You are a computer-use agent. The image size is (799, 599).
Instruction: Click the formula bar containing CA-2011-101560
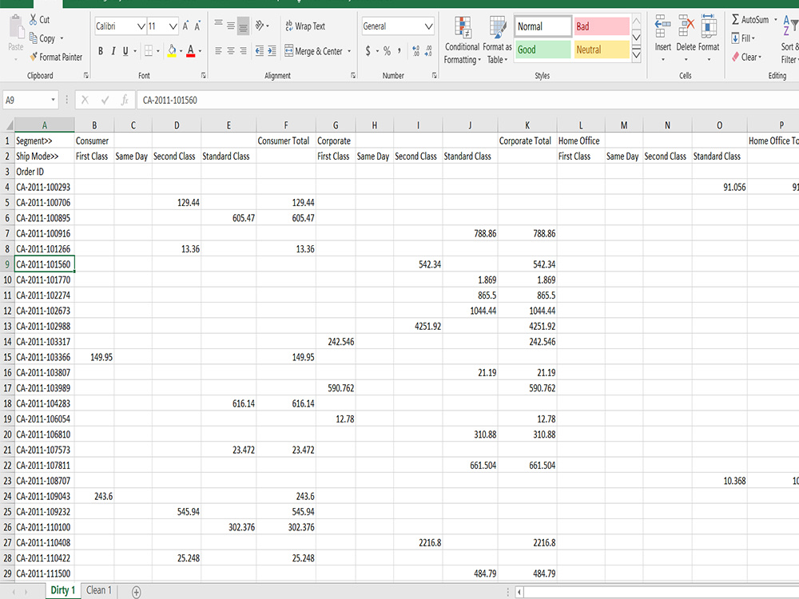(x=467, y=101)
